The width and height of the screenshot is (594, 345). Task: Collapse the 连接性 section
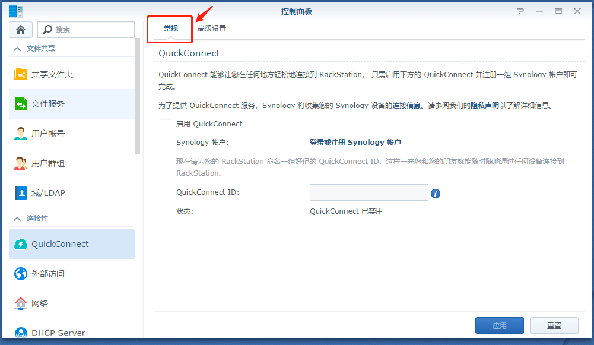click(17, 219)
